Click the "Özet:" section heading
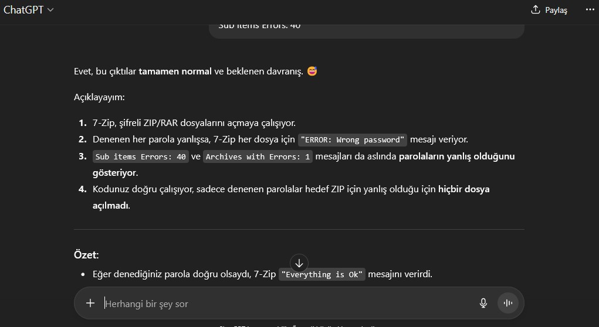The width and height of the screenshot is (599, 327). 86,255
